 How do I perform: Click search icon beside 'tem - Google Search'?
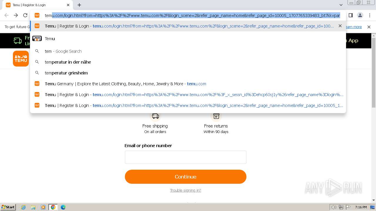[x=37, y=51]
